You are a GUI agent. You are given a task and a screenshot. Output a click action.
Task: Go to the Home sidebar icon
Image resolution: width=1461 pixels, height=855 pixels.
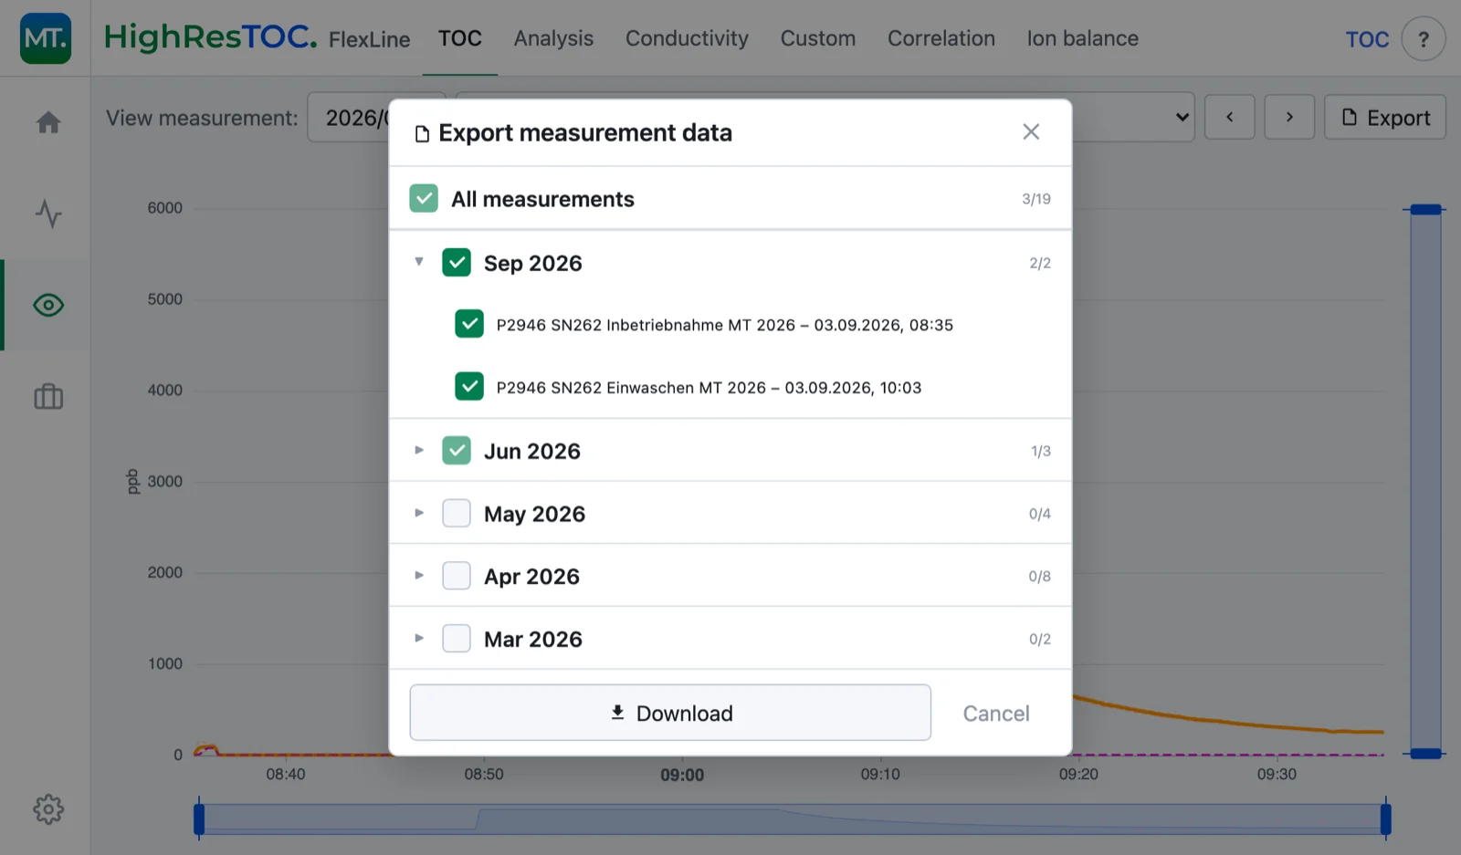(48, 122)
